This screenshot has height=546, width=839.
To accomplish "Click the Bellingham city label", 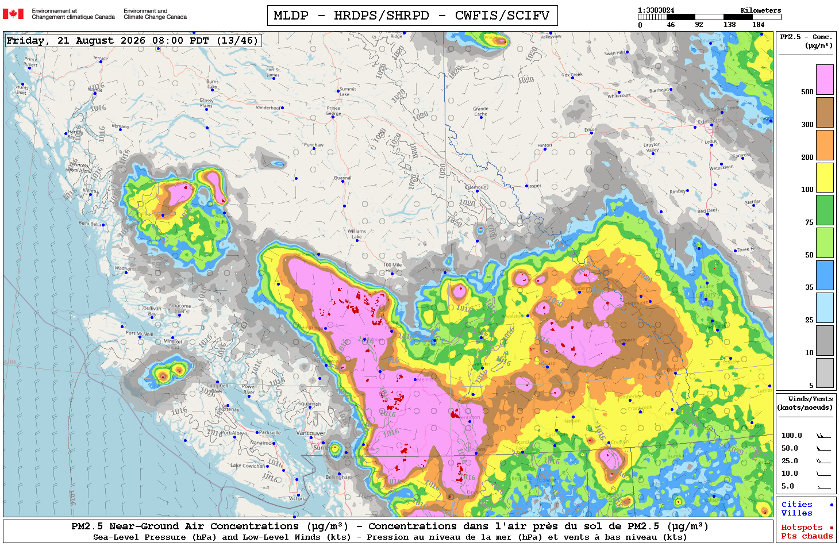I will coord(338,477).
